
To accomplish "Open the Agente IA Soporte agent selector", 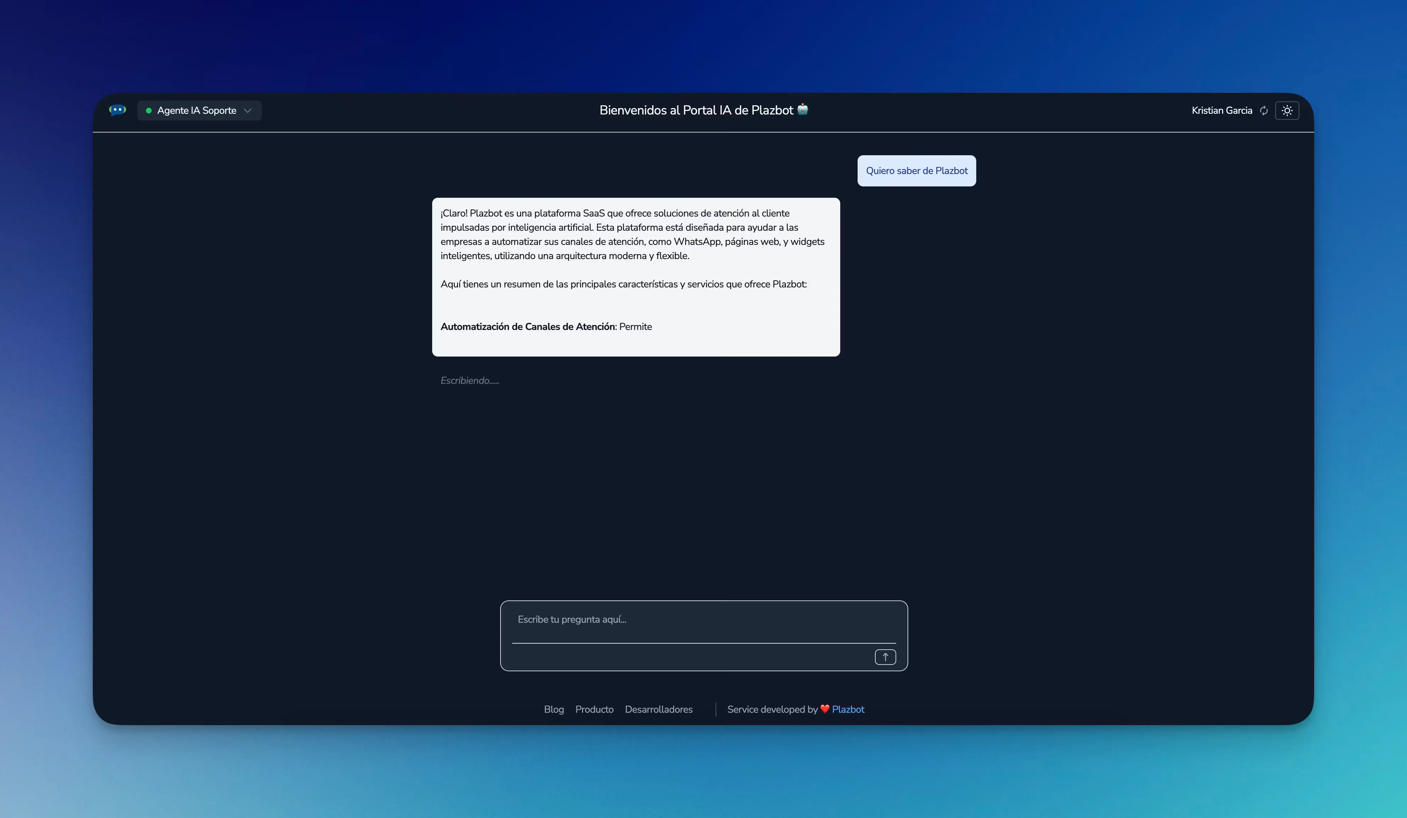I will coord(197,111).
